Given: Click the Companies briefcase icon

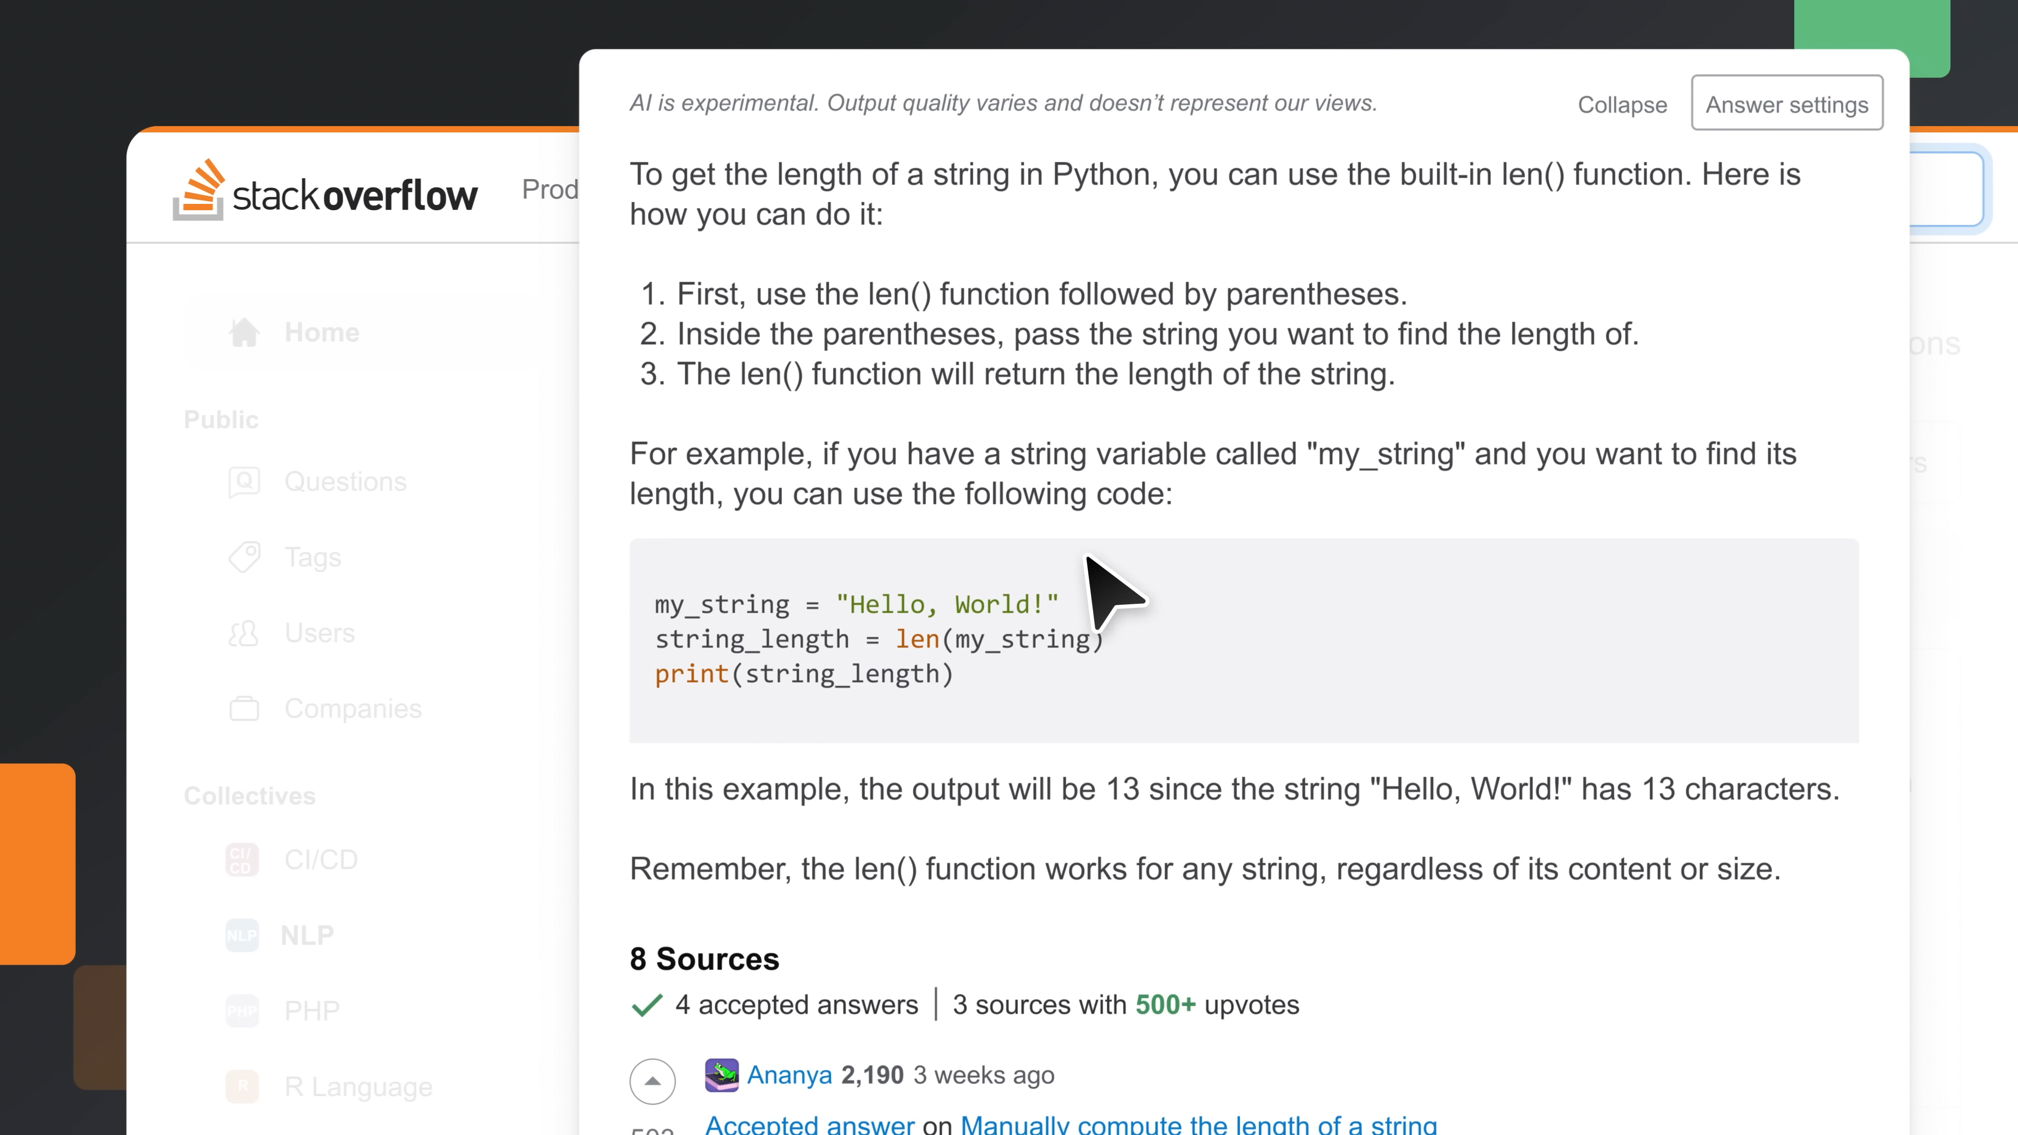Looking at the screenshot, I should (x=244, y=708).
